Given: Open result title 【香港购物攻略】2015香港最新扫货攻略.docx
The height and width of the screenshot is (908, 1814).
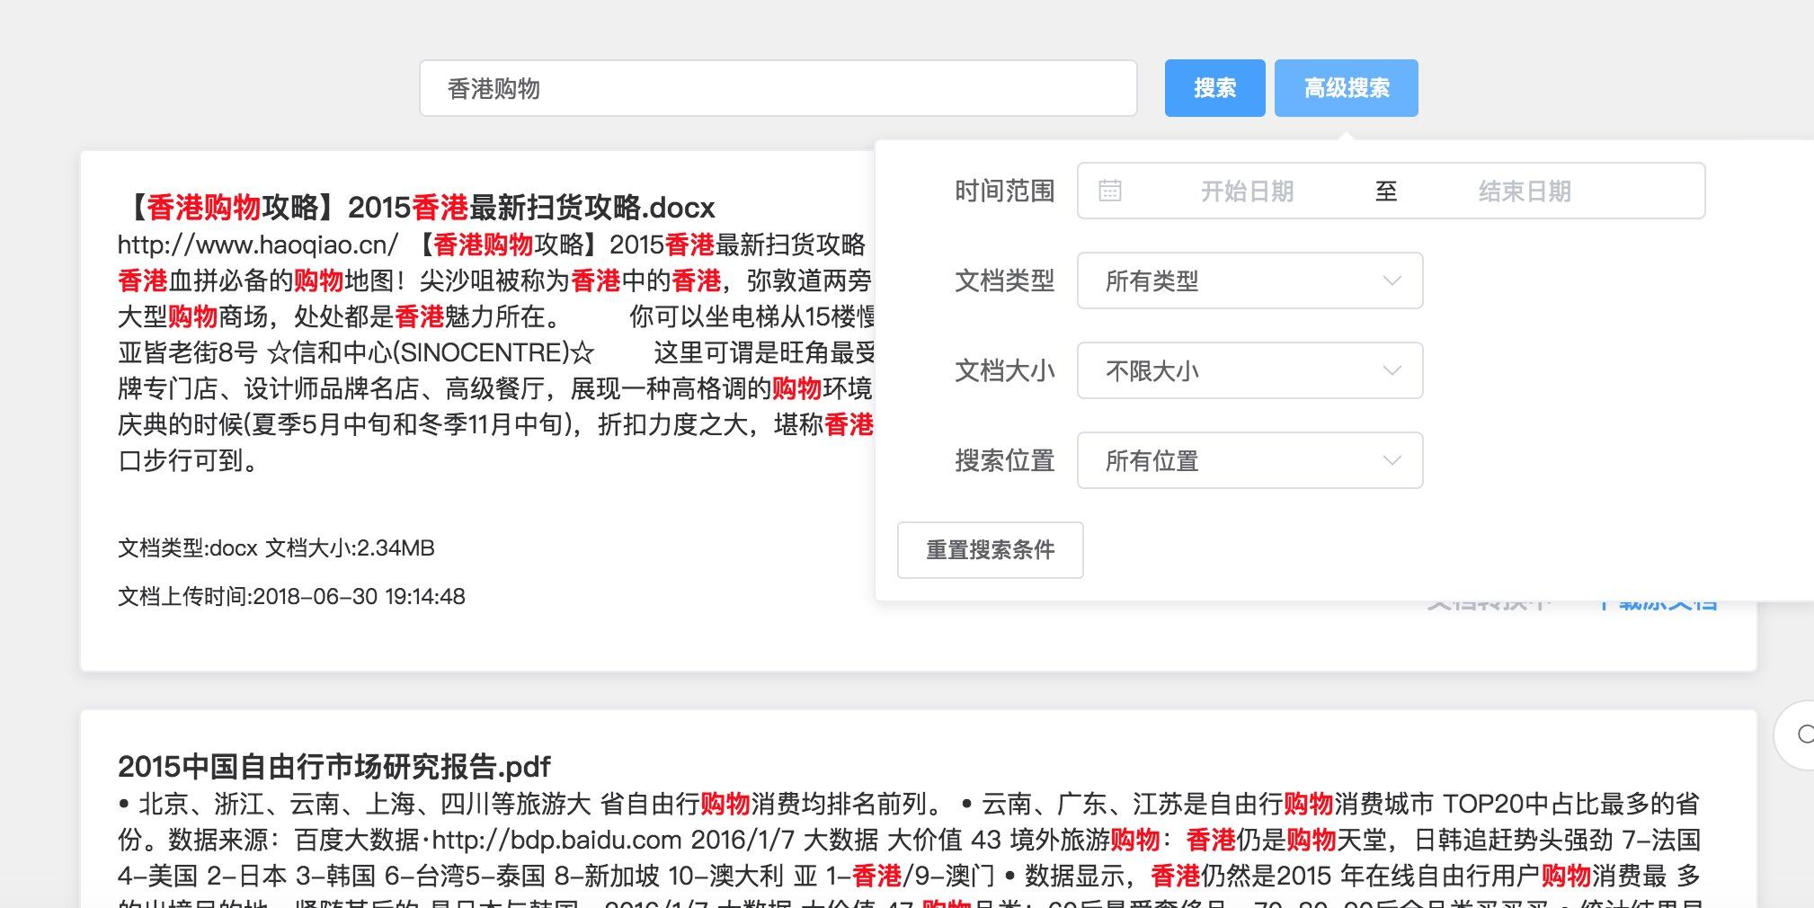Looking at the screenshot, I should (x=417, y=208).
